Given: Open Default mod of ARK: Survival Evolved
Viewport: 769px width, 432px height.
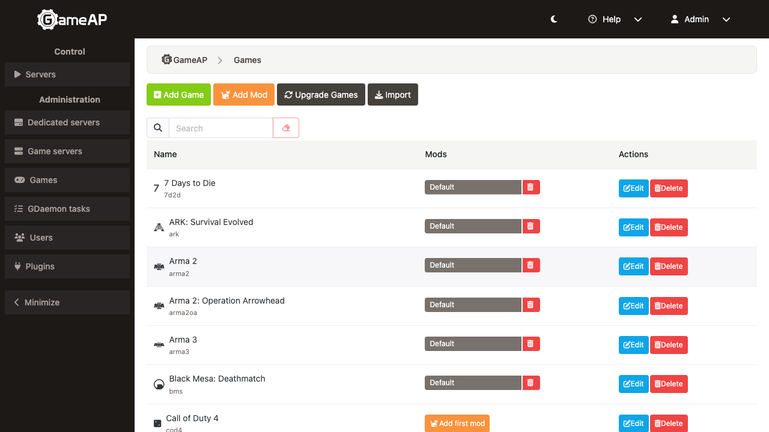Looking at the screenshot, I should click(x=473, y=226).
